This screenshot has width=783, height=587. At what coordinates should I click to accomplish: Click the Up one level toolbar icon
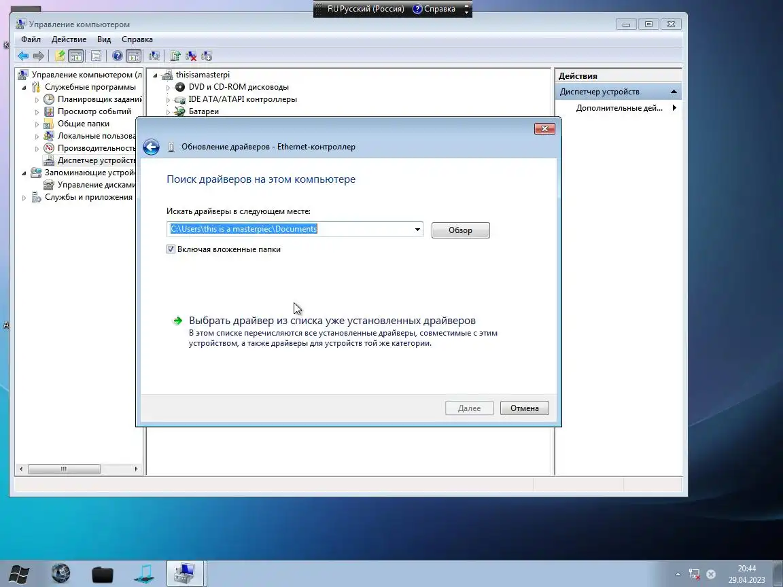coord(60,56)
